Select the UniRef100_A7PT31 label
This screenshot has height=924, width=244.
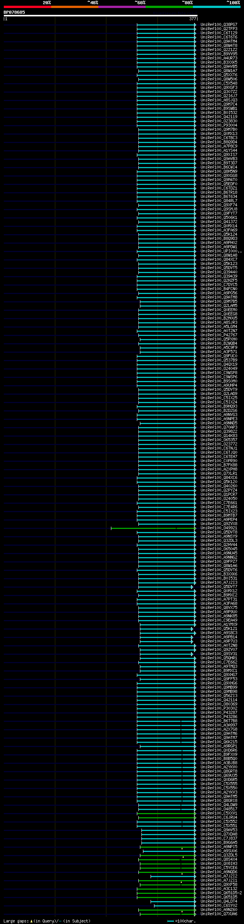[219, 599]
